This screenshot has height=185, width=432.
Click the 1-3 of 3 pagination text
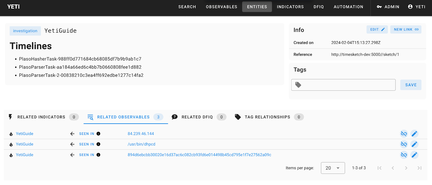[359, 168]
